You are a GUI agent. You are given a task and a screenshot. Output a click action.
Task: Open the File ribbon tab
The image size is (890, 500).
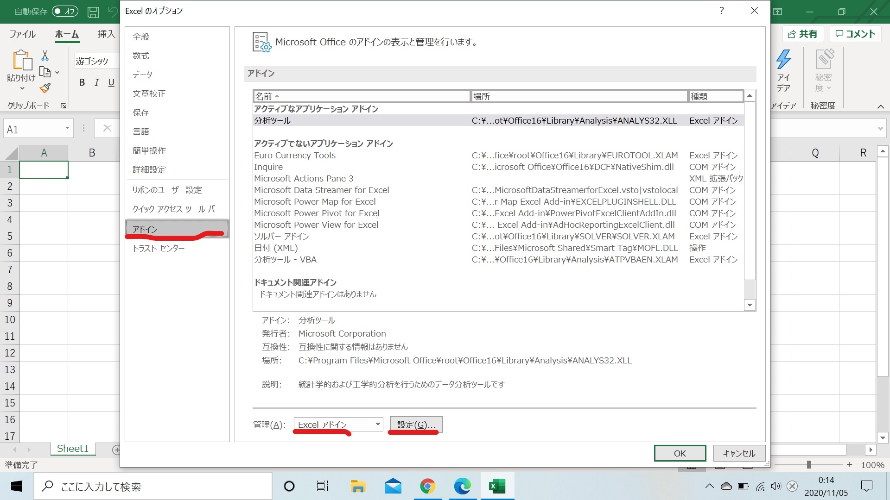tap(22, 34)
